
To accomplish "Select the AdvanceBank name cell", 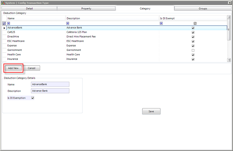I will coord(36,28).
